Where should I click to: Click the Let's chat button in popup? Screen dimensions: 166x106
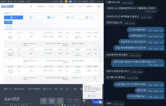point(92,96)
